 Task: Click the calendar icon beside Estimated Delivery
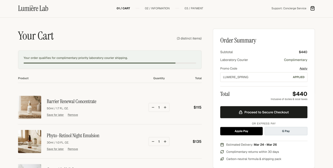click(x=222, y=145)
